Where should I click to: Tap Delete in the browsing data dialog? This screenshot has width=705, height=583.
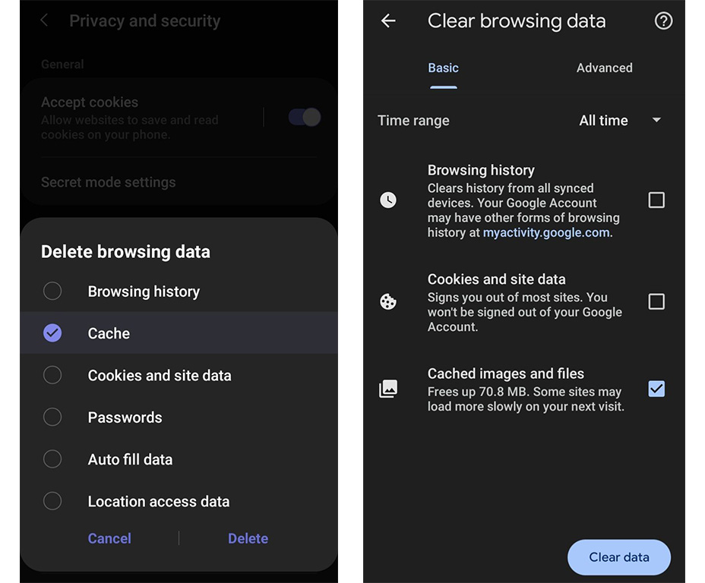pyautogui.click(x=248, y=538)
